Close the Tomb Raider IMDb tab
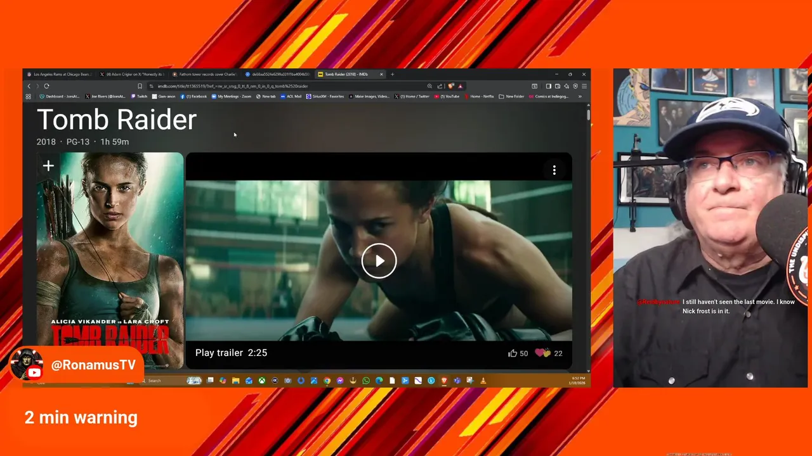 pyautogui.click(x=381, y=74)
